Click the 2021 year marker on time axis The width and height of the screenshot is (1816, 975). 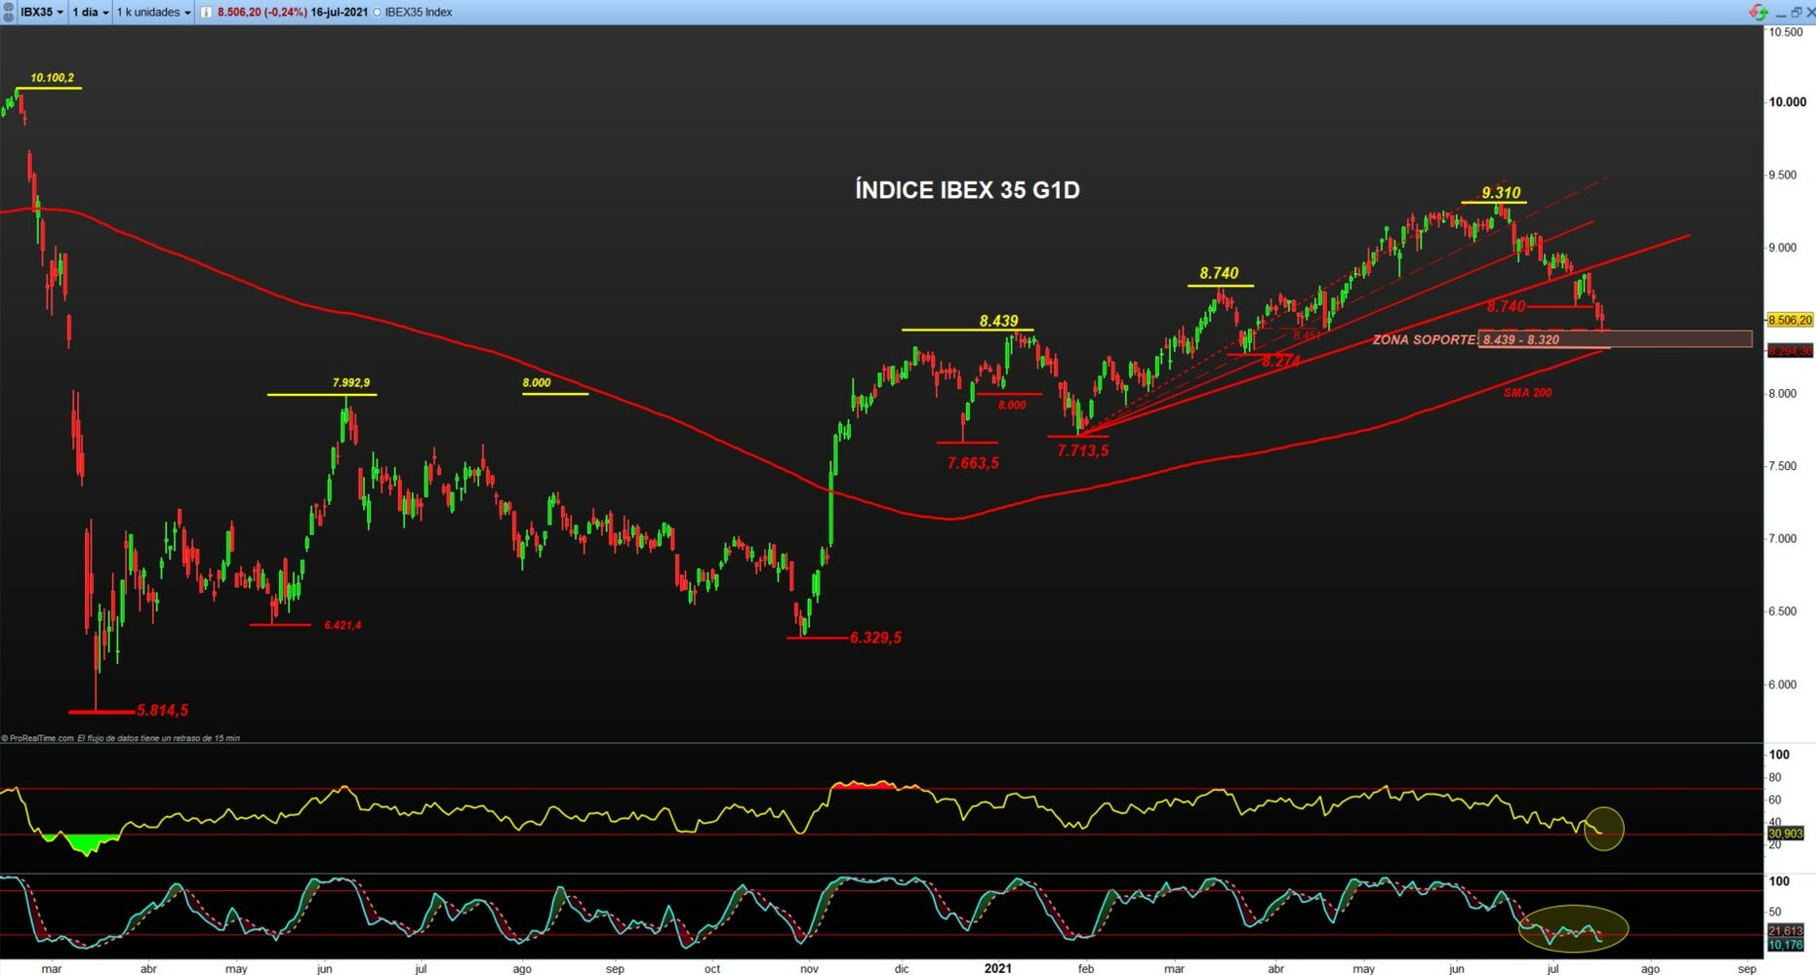(997, 968)
